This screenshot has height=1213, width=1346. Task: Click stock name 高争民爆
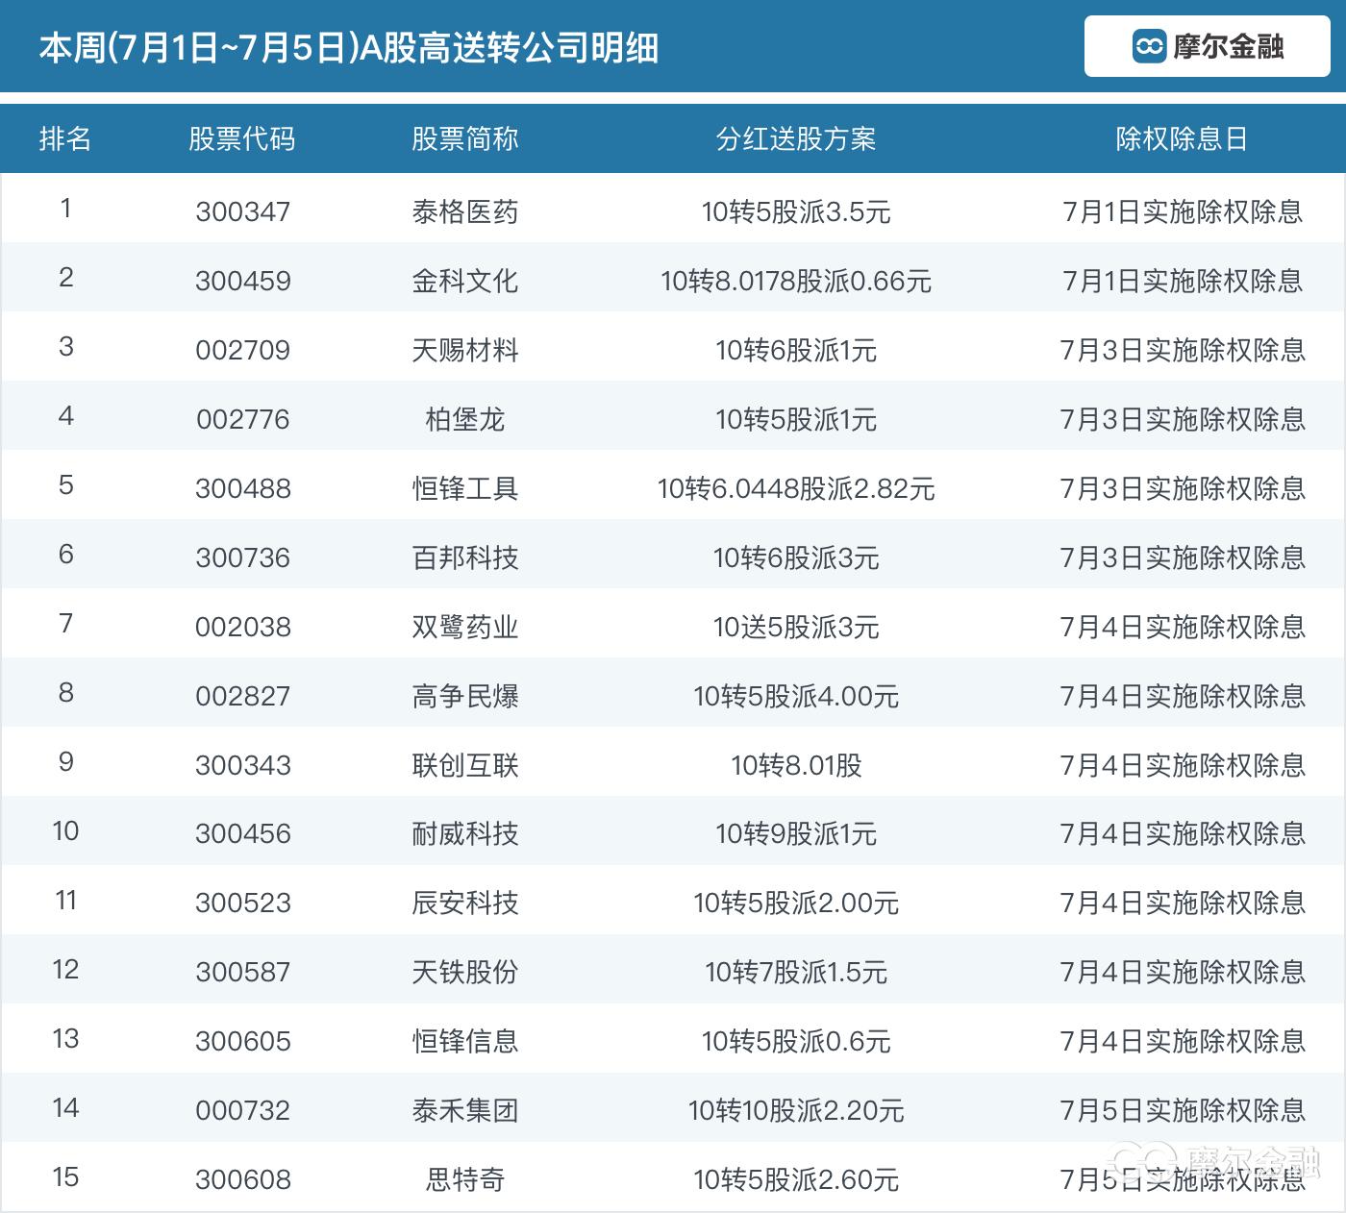465,696
